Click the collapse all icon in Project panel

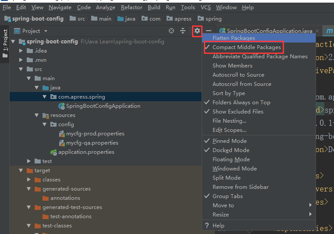(183, 31)
